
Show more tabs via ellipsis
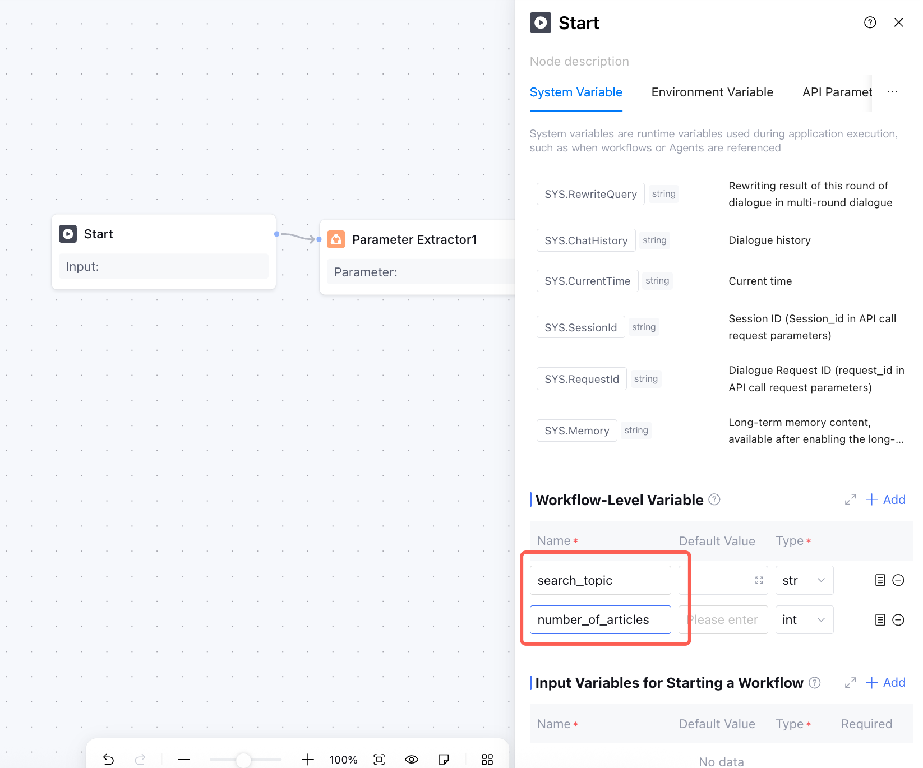(x=892, y=91)
